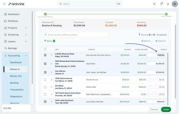Uncheck the 214562 Wiesman Road row checkbox

click(x=45, y=55)
